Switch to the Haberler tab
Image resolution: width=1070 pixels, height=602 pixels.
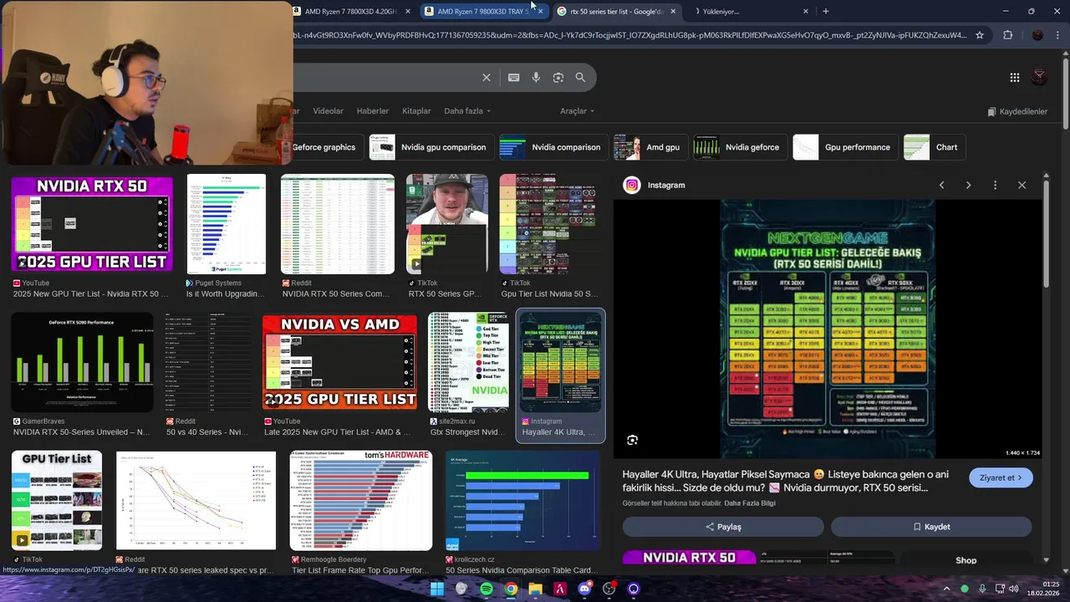click(x=373, y=111)
